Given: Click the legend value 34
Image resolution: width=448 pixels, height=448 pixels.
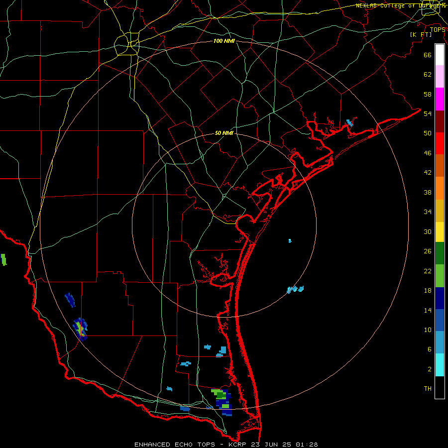Looking at the screenshot, I should tap(428, 212).
